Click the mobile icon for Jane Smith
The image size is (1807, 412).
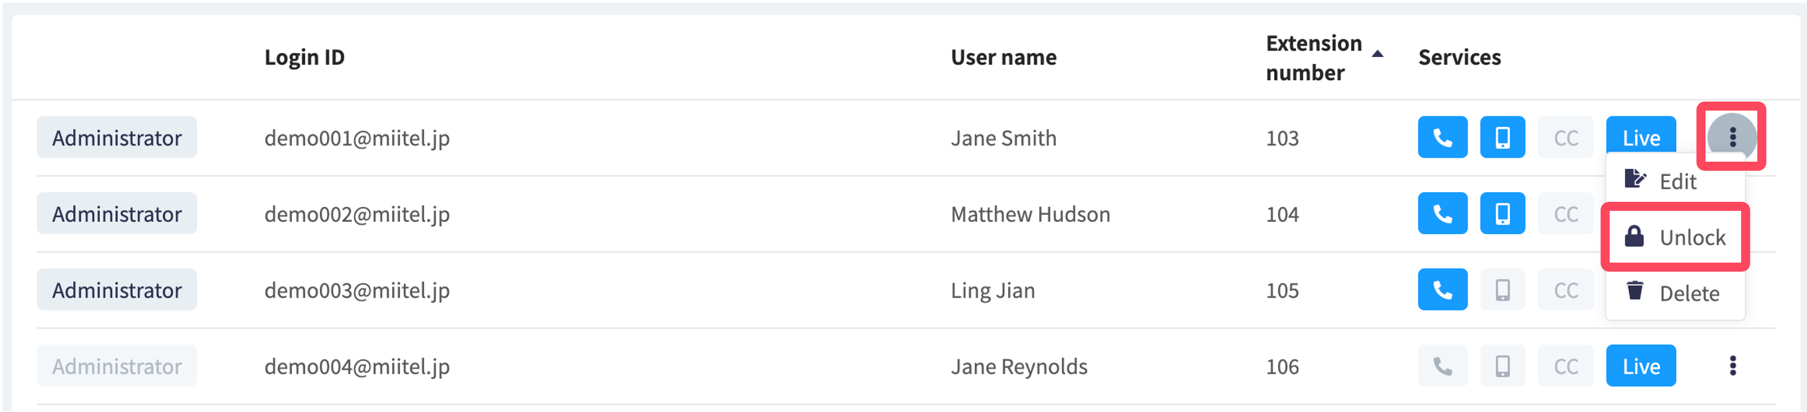[x=1502, y=137]
